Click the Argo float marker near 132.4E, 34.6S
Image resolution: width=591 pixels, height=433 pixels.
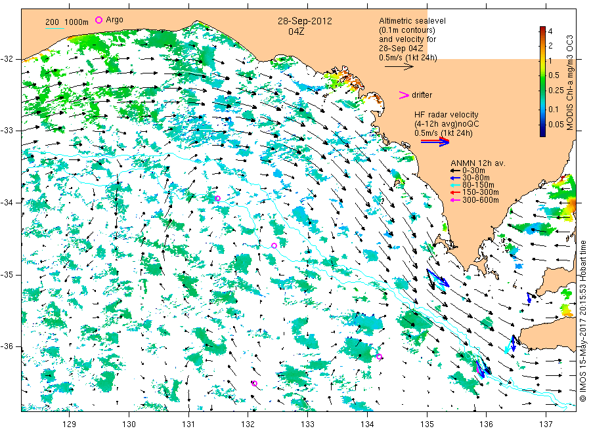coord(274,246)
